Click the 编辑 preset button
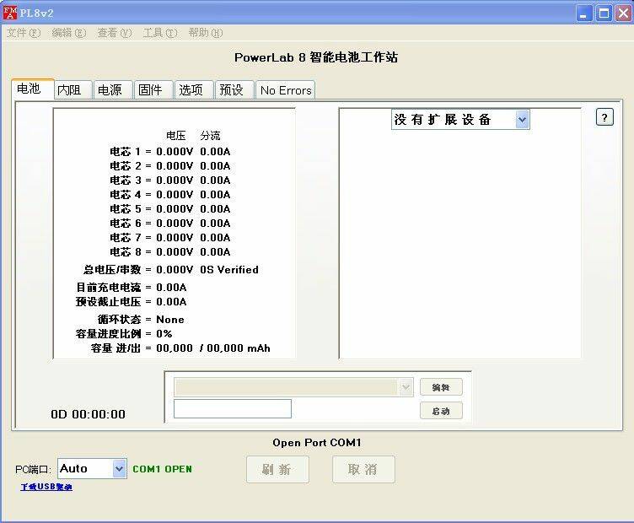The width and height of the screenshot is (634, 523). [x=441, y=387]
